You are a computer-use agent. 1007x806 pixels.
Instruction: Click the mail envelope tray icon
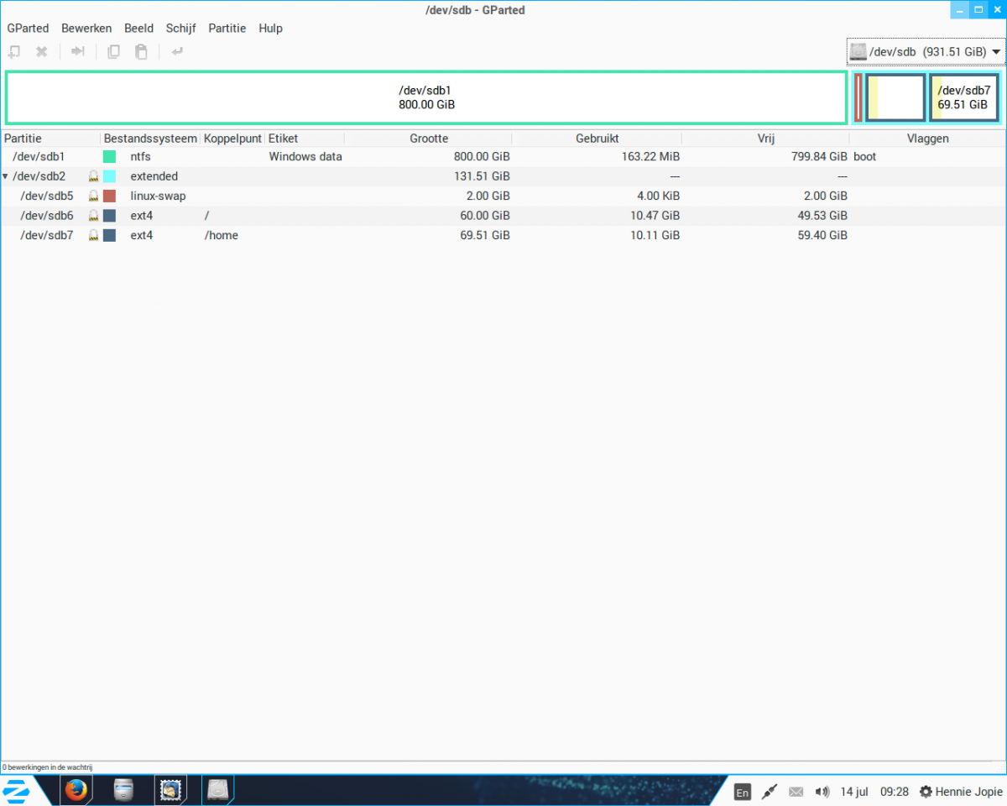[796, 792]
